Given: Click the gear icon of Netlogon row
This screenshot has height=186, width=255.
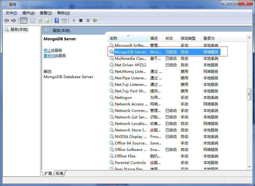Looking at the screenshot, I should pyautogui.click(x=111, y=97).
